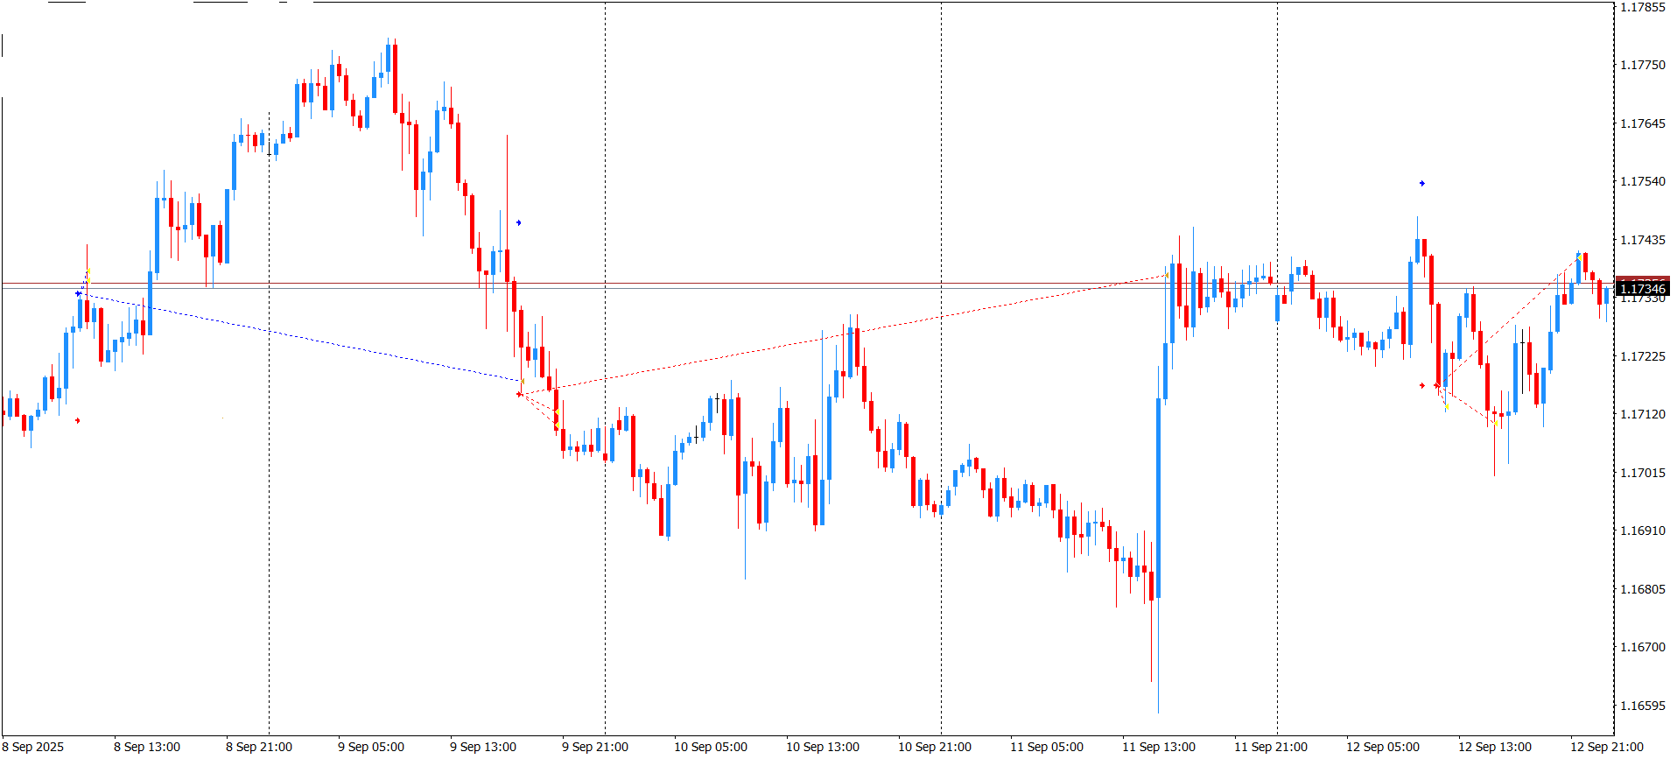Click the 11 Sep 13:00 time label
This screenshot has height=759, width=1677.
tap(1159, 747)
